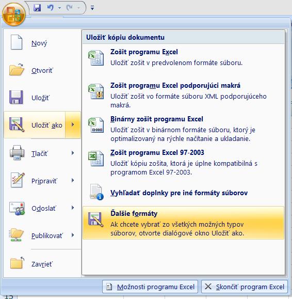This screenshot has width=292, height=299.
Task: Click Skončiť program Excel button
Action: click(245, 287)
